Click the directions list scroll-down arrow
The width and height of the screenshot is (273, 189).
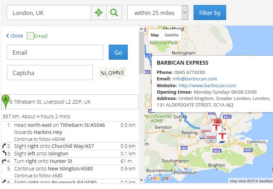[142, 180]
